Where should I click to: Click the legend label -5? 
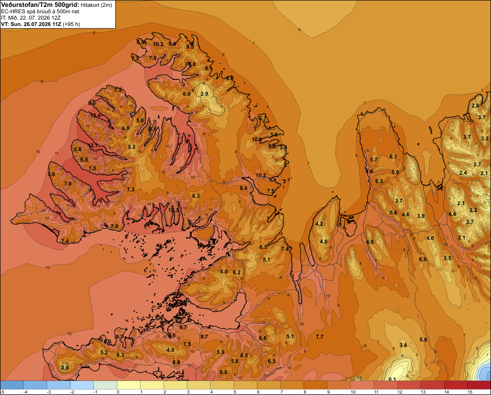(2, 392)
